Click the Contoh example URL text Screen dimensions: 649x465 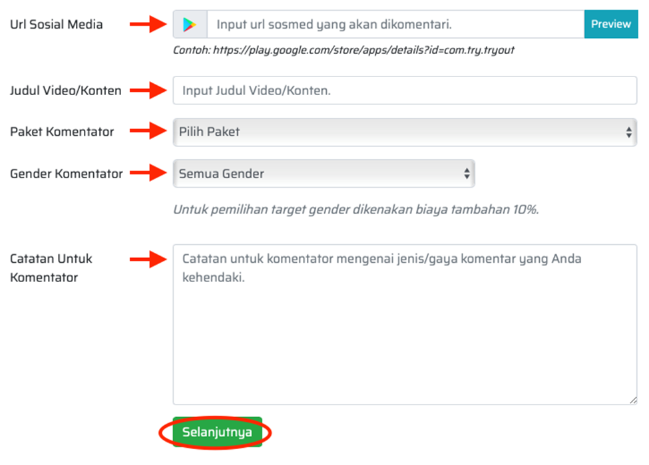coord(343,50)
